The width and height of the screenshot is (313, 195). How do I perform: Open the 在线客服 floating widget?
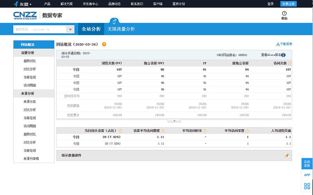(x=307, y=164)
